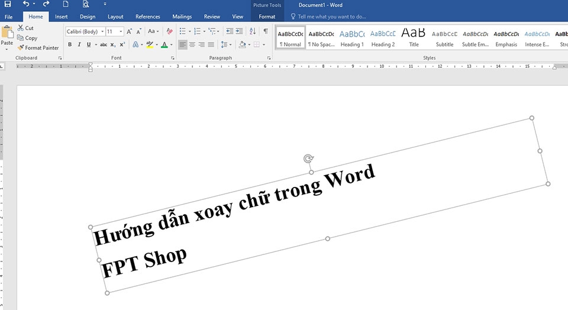The image size is (568, 310).
Task: Apply yellow text highlight color
Action: 150,44
